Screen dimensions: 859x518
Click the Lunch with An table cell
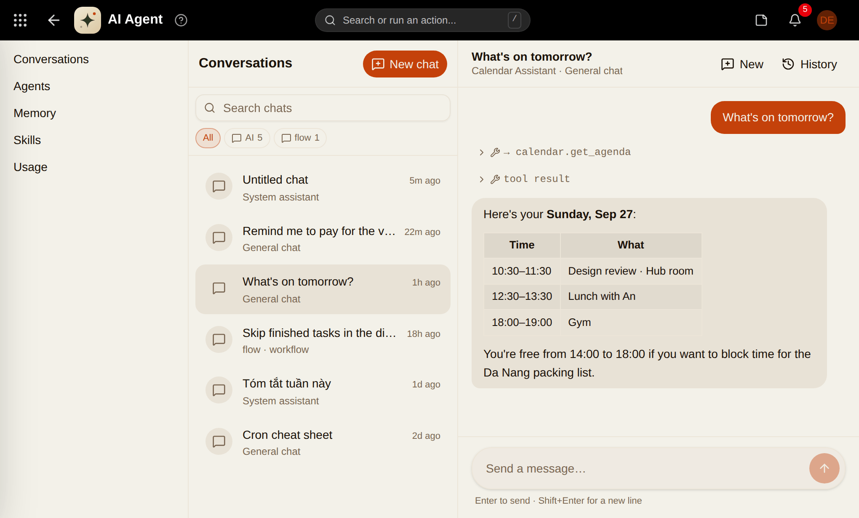[631, 296]
